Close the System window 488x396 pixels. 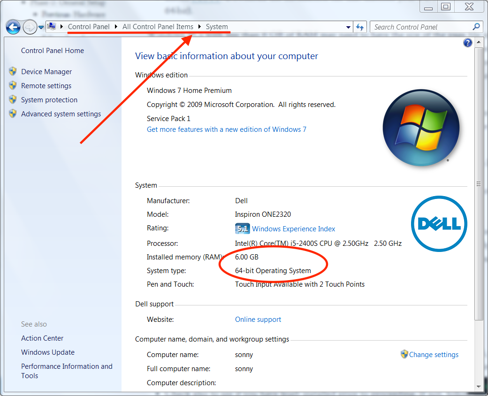click(x=469, y=7)
